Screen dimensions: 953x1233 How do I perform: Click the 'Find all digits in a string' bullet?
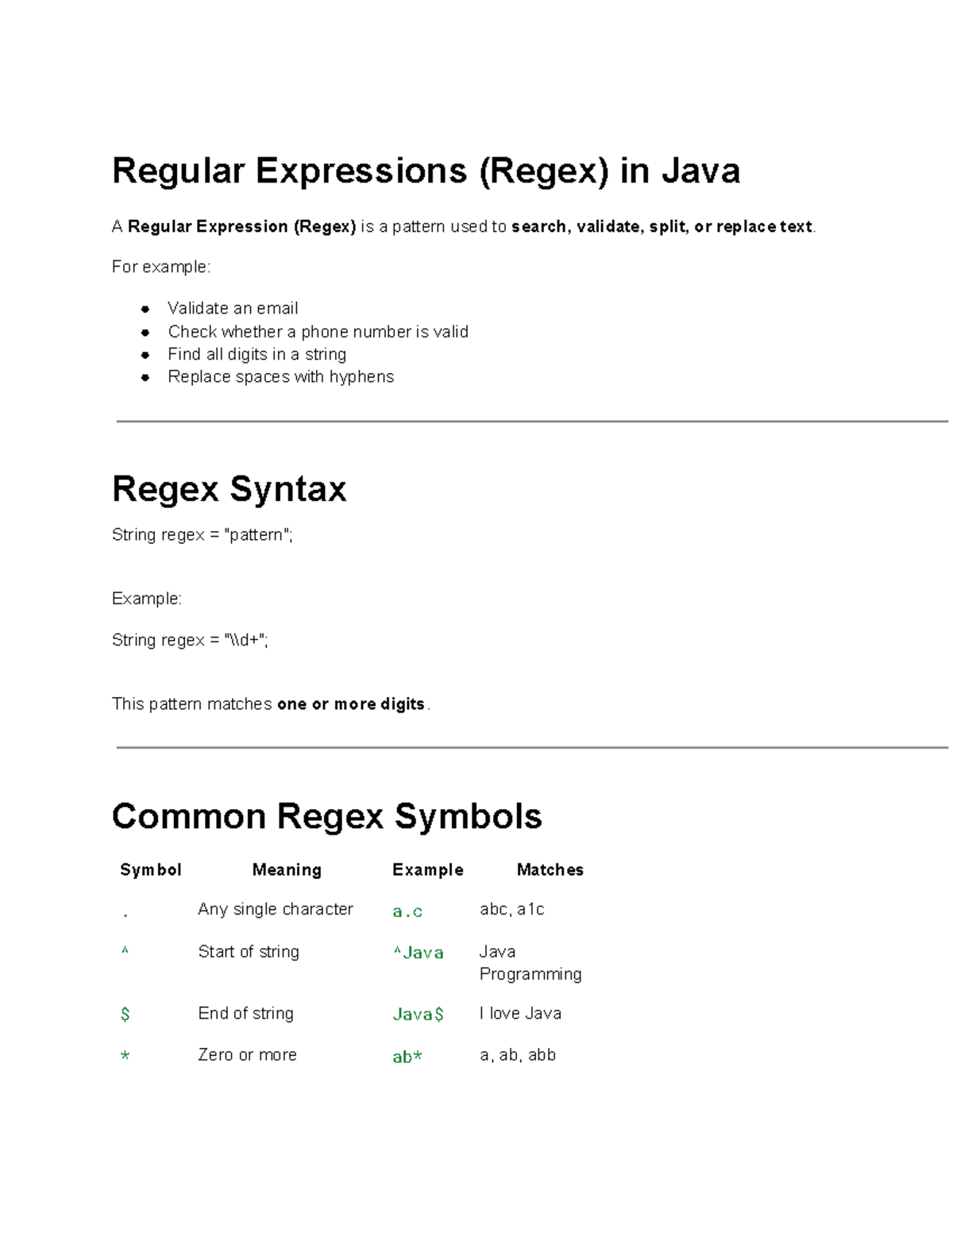[257, 354]
